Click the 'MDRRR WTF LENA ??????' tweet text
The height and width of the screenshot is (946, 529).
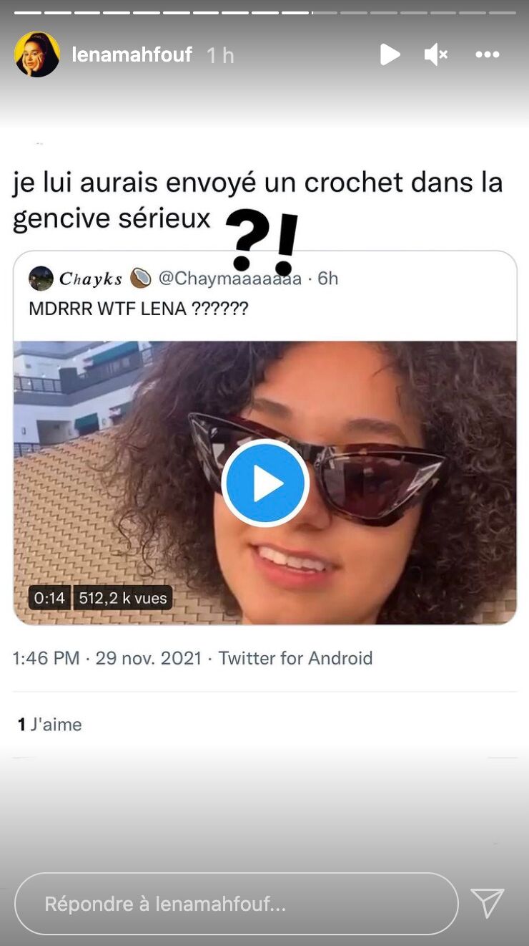[139, 309]
